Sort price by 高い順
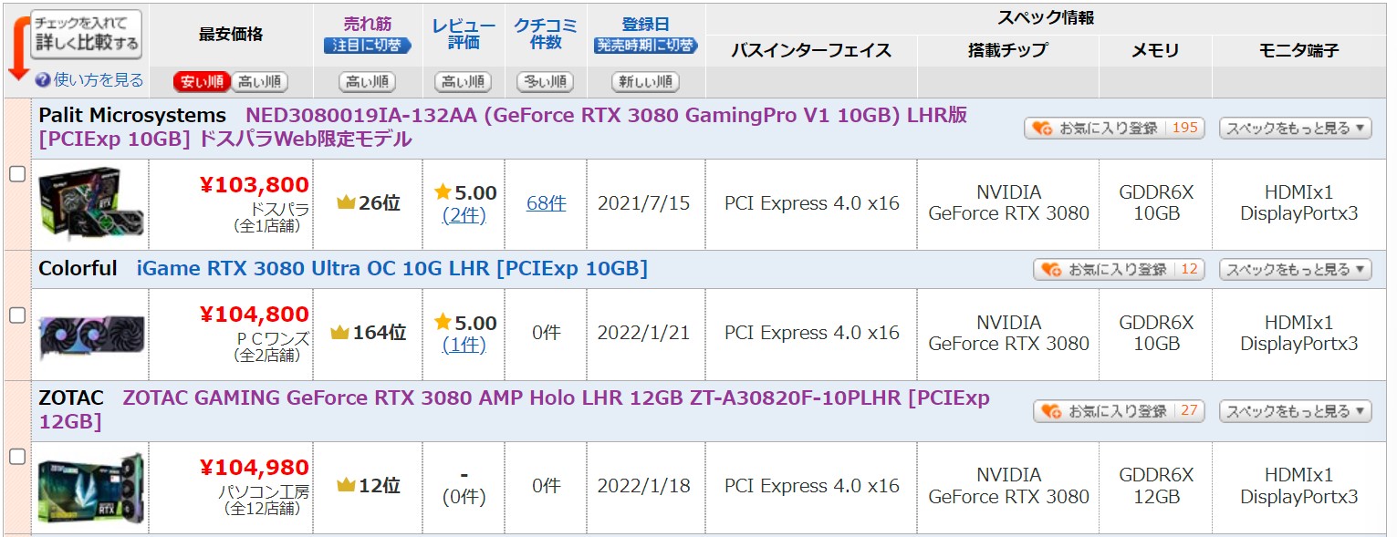 pyautogui.click(x=259, y=82)
